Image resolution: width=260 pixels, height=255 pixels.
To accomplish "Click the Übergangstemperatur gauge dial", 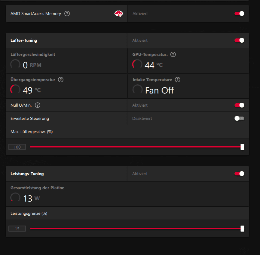I will 15,90.
